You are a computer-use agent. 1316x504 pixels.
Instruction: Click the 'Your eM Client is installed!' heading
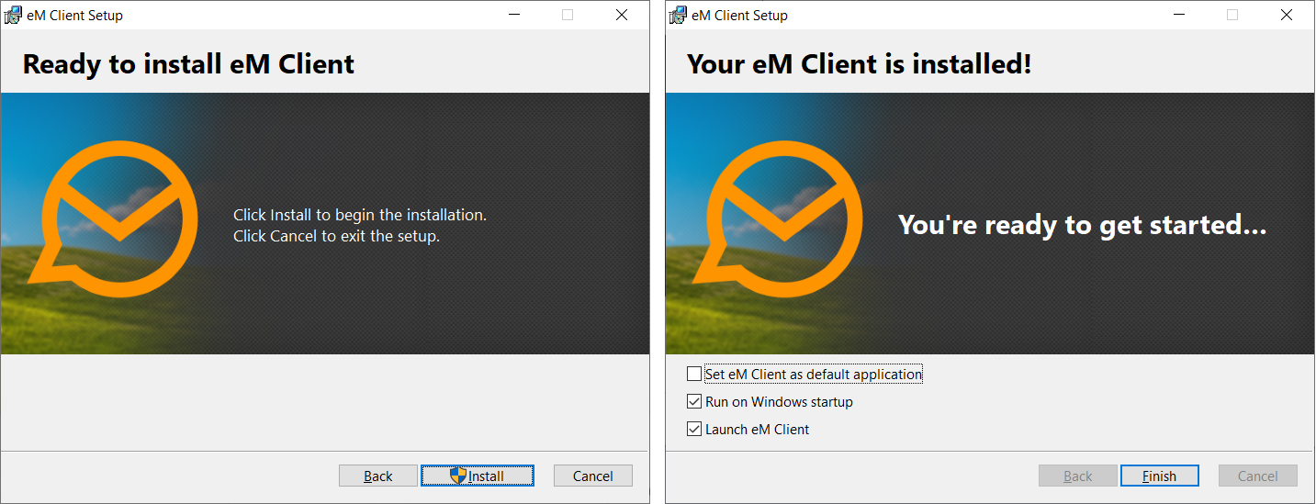point(860,64)
